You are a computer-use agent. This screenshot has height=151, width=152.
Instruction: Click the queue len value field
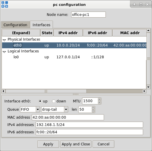click(85, 109)
